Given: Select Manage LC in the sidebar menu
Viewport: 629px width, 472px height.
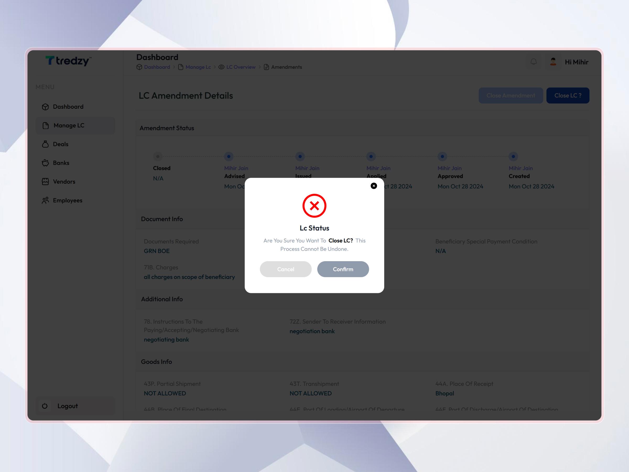Looking at the screenshot, I should coord(68,125).
